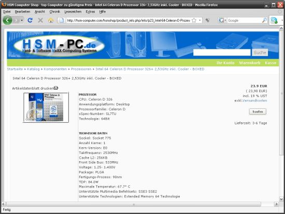Open the Lesezeichen menu
Viewport: 285px width, 214px height.
73,11
